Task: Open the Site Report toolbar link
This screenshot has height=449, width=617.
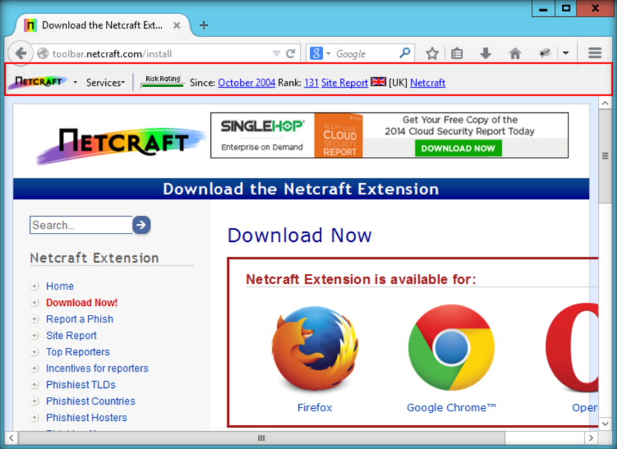Action: pos(344,83)
